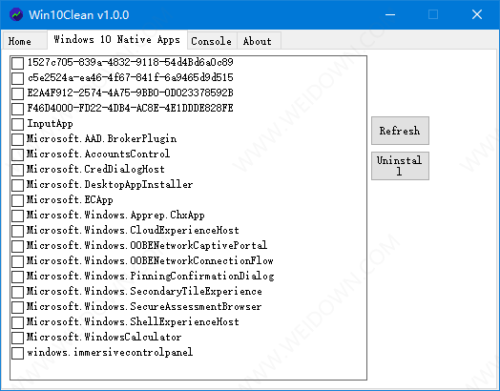Image resolution: width=500 pixels, height=391 pixels.
Task: Toggle Microsoft.CredDialogHost checkbox
Action: 17,170
